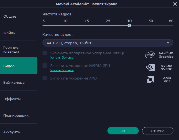
Task: Enable AMD acceleration checkbox
Action: (x=45, y=78)
